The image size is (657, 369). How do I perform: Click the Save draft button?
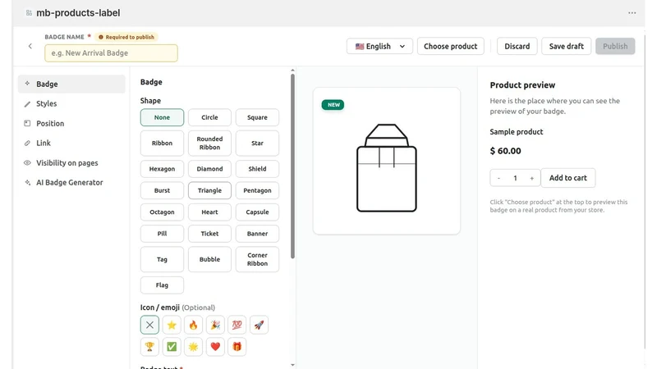(567, 46)
